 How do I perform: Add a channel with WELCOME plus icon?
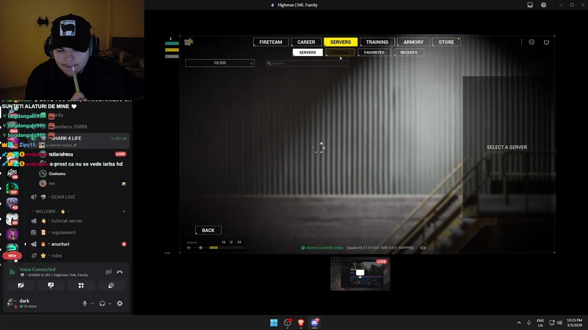tap(124, 212)
